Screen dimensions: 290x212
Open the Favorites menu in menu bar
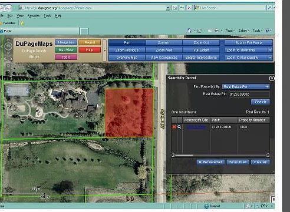34,16
